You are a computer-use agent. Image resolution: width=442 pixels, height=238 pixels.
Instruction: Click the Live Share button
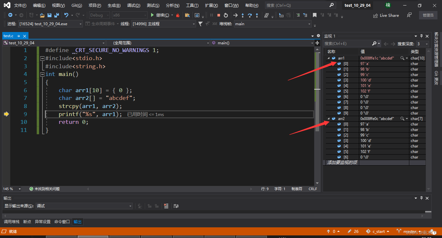[x=386, y=15]
